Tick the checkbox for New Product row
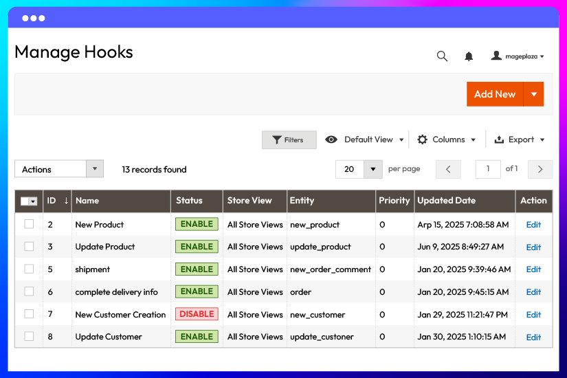This screenshot has width=567, height=378. 29,224
